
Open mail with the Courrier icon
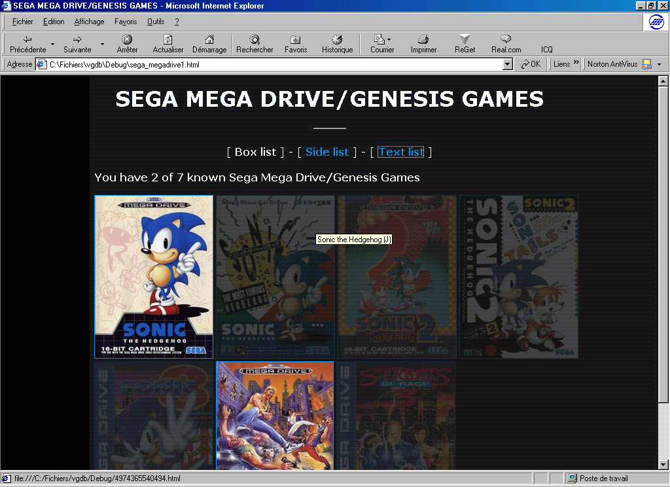[379, 39]
